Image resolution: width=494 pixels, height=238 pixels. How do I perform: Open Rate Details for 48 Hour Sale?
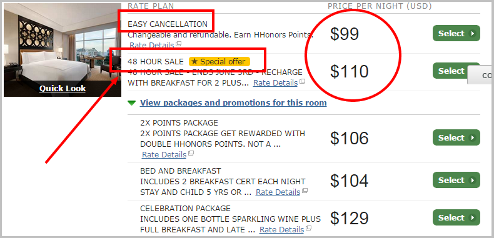pos(275,83)
